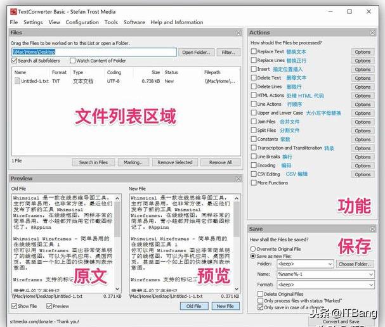
Task: Open the Configuration menu
Action: point(82,22)
